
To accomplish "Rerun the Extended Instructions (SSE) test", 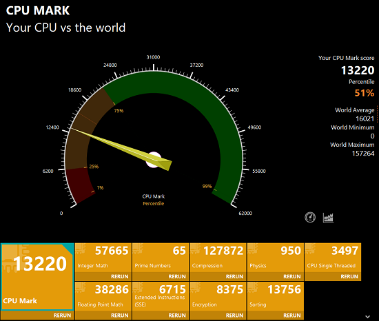I will 177,315.
